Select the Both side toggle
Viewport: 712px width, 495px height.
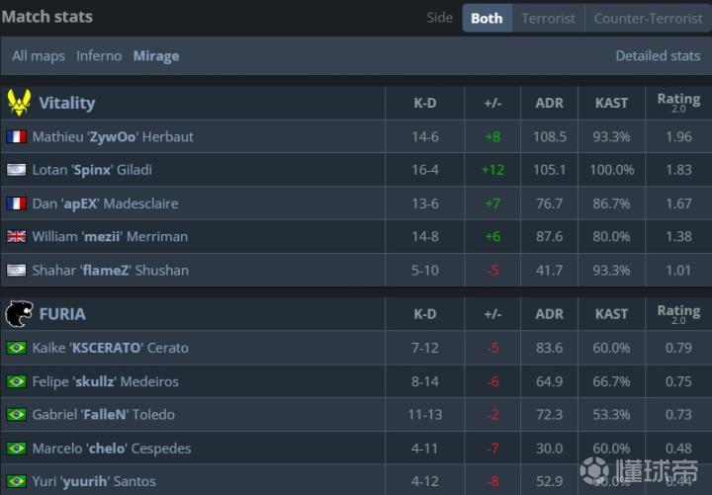click(x=487, y=18)
